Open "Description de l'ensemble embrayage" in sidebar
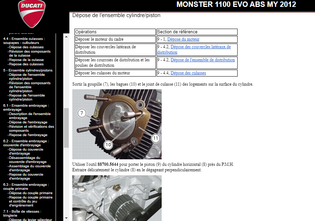 (x=29, y=116)
